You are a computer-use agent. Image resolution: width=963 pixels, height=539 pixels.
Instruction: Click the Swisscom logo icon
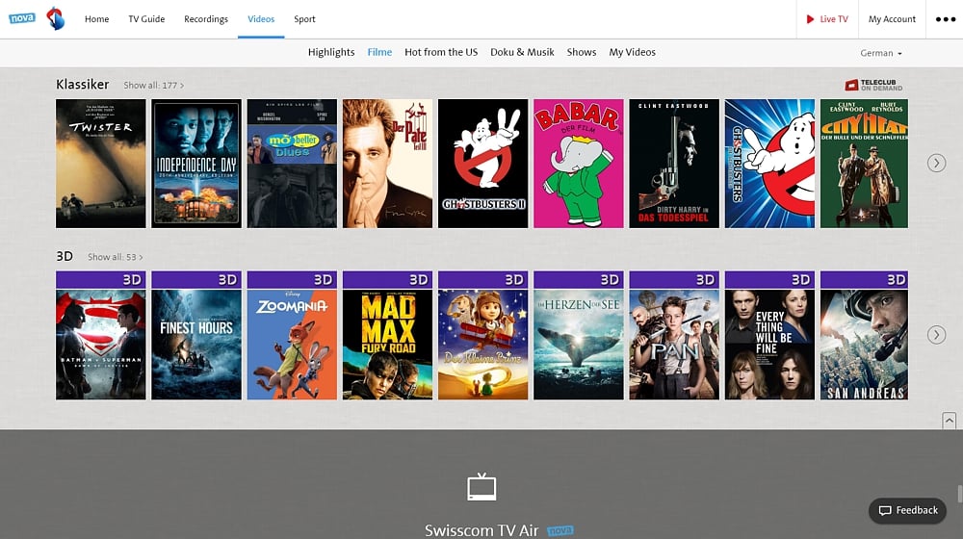[55, 18]
